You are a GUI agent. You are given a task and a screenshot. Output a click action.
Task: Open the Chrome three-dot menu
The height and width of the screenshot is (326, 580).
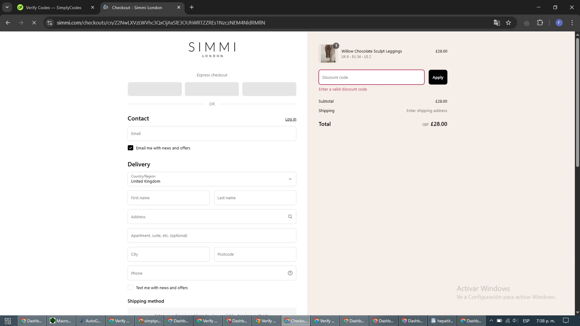click(x=572, y=23)
